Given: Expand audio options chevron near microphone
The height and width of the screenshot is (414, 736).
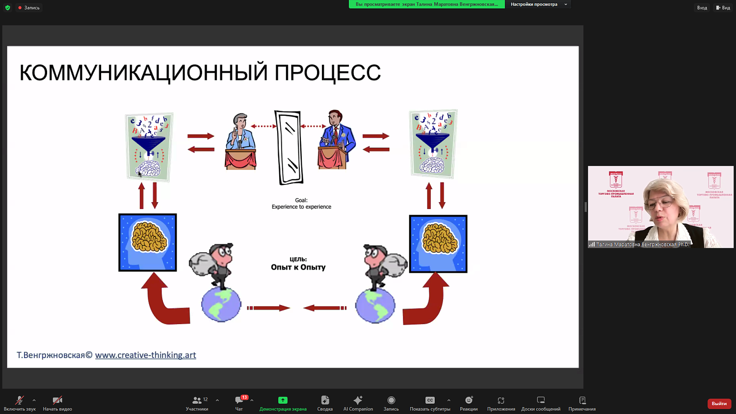Looking at the screenshot, I should pyautogui.click(x=33, y=400).
